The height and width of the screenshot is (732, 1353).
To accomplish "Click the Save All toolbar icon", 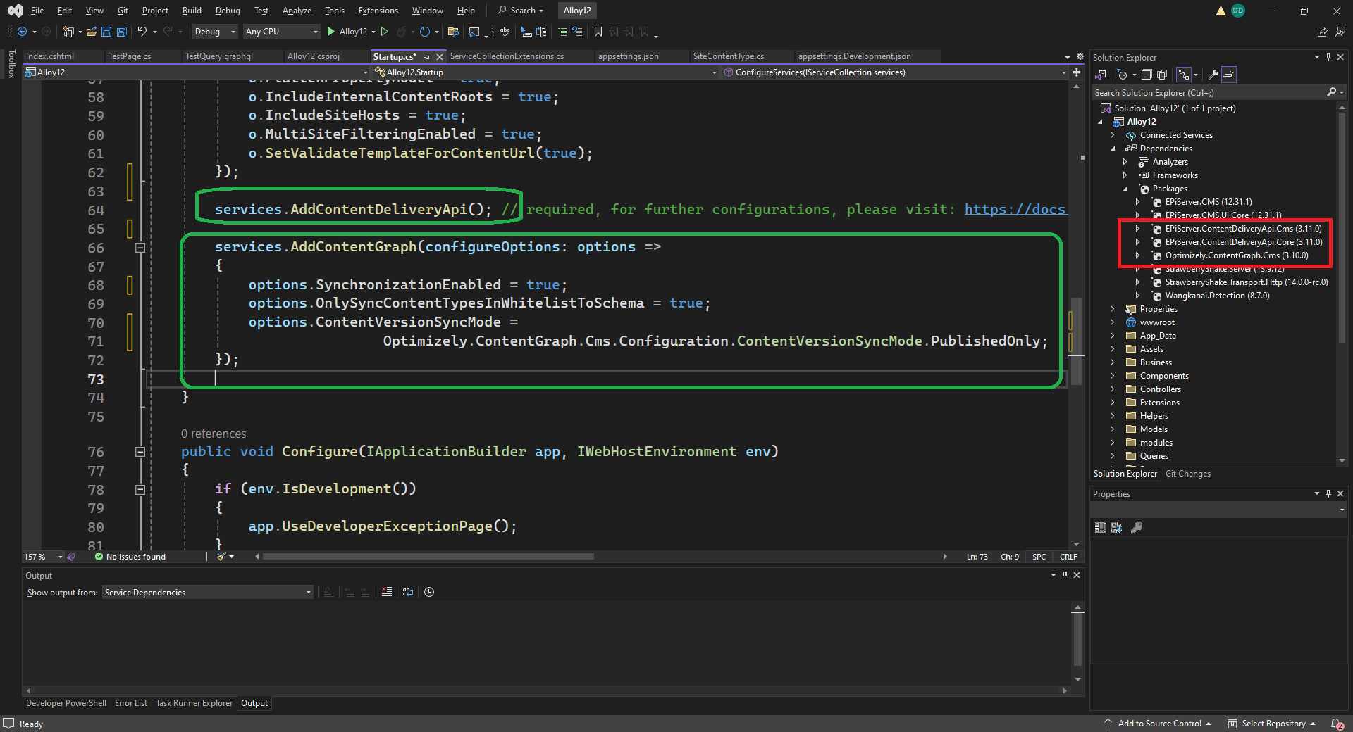I will [x=121, y=32].
